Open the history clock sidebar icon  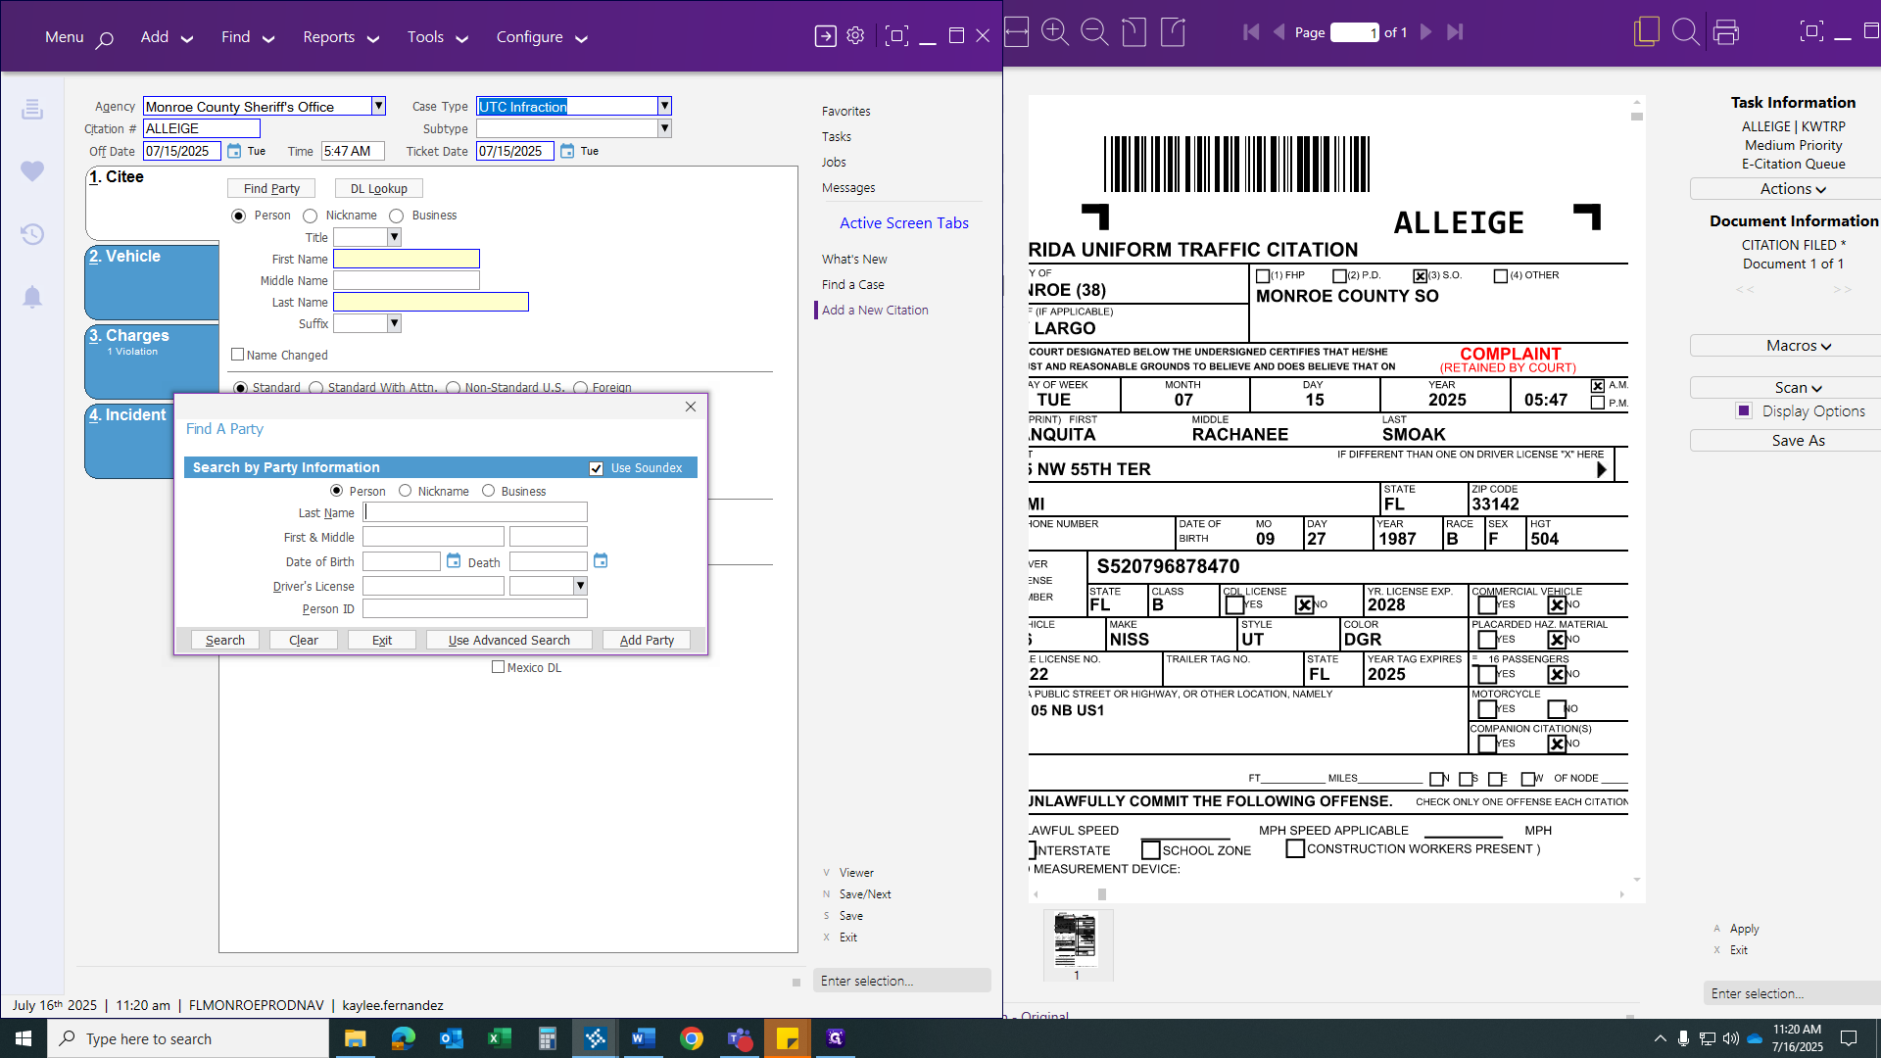(x=32, y=234)
